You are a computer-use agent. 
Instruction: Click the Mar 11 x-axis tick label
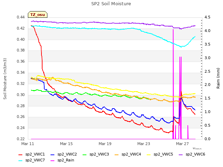pyautogui.click(x=28, y=144)
